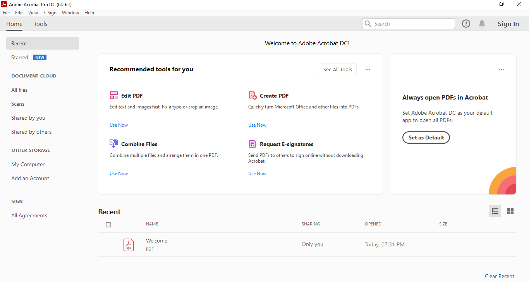Click the Welcome PDF file icon
This screenshot has height=282, width=529.
[129, 244]
